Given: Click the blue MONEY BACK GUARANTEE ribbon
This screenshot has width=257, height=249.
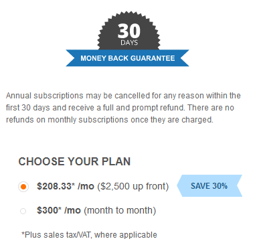Looking at the screenshot, I should 127,58.
